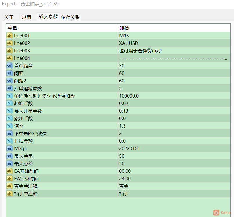Edit the 下单量的小数位 value 2

pyautogui.click(x=174, y=133)
